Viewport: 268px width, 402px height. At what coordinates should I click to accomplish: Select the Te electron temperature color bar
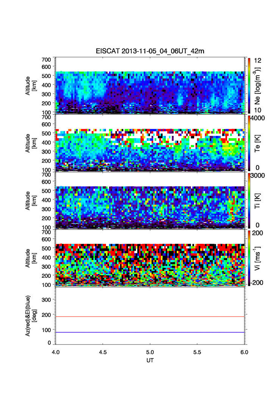(249, 143)
